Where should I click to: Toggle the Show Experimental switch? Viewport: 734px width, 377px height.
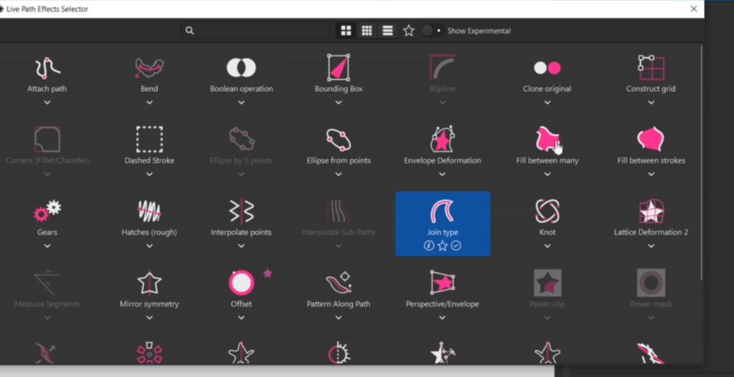point(432,31)
